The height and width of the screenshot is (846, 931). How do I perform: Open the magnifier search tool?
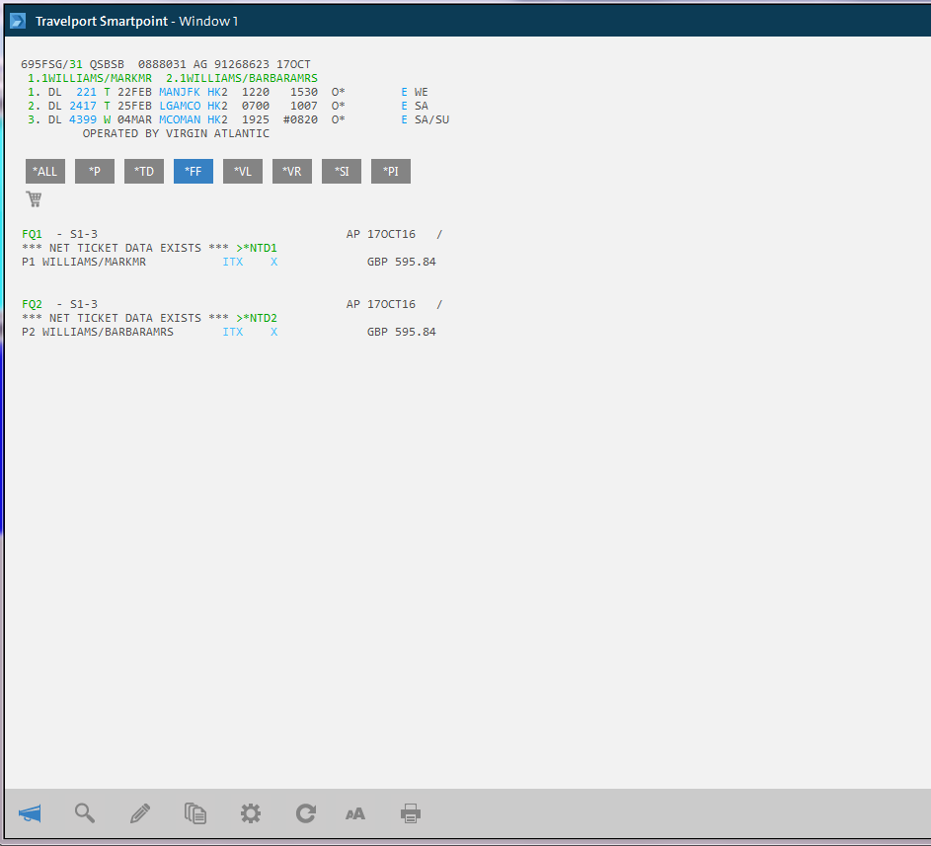pyautogui.click(x=84, y=812)
